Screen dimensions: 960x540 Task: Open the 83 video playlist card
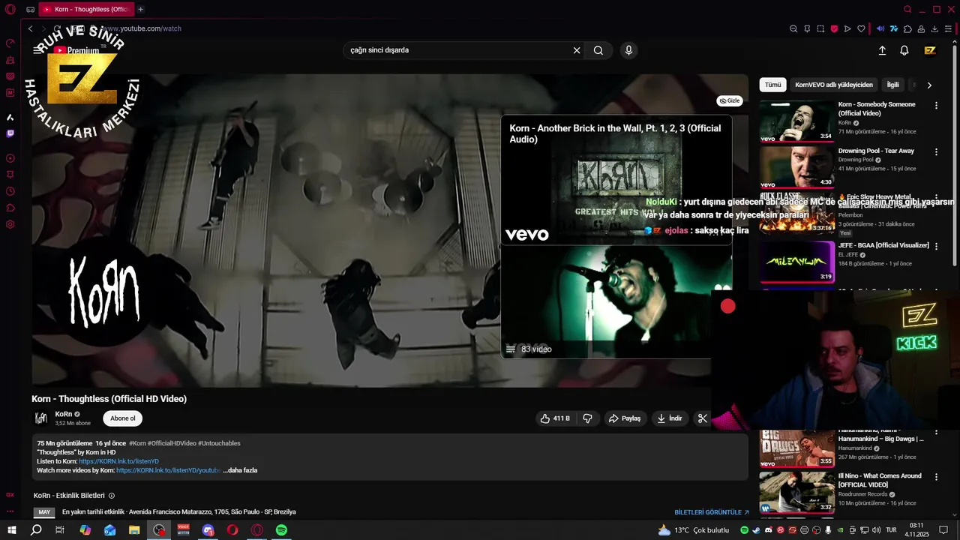616,303
